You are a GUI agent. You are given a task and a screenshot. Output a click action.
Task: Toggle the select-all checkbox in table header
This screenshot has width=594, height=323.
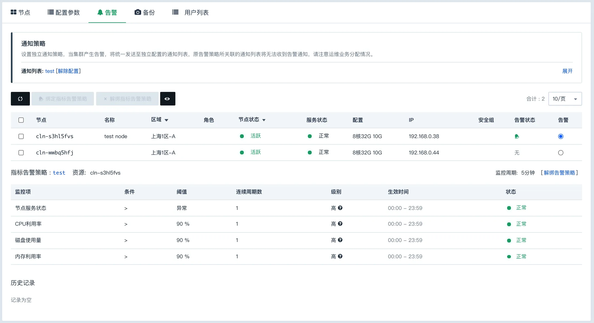(21, 120)
